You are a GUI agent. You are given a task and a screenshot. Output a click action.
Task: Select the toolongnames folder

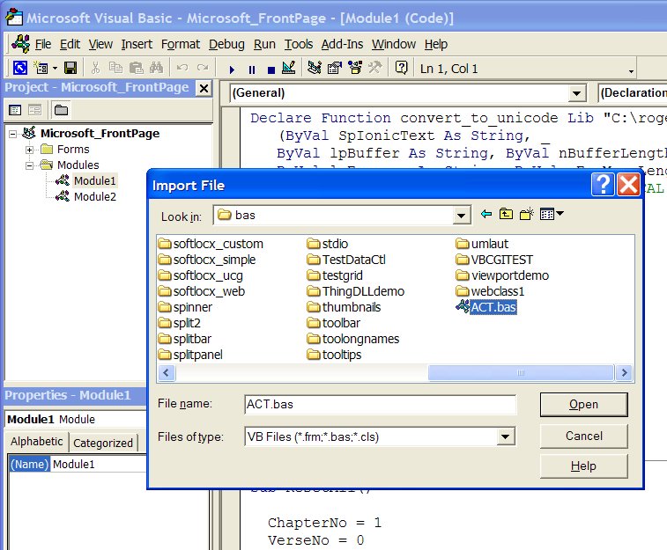(x=360, y=339)
